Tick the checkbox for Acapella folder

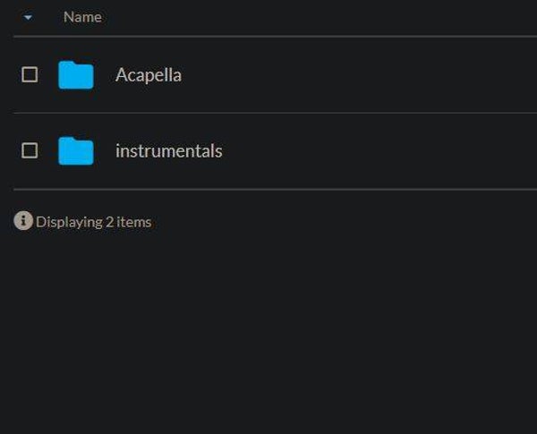coord(30,75)
